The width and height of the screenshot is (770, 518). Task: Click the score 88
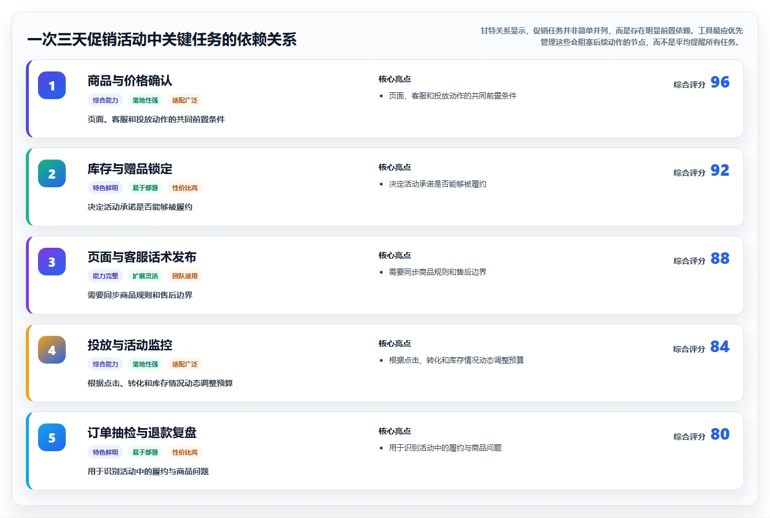pos(720,259)
